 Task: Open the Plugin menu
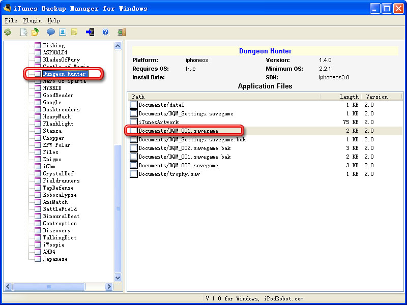point(32,20)
